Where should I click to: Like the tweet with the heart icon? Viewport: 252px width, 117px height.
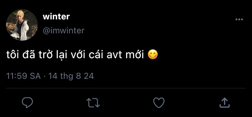(x=159, y=102)
